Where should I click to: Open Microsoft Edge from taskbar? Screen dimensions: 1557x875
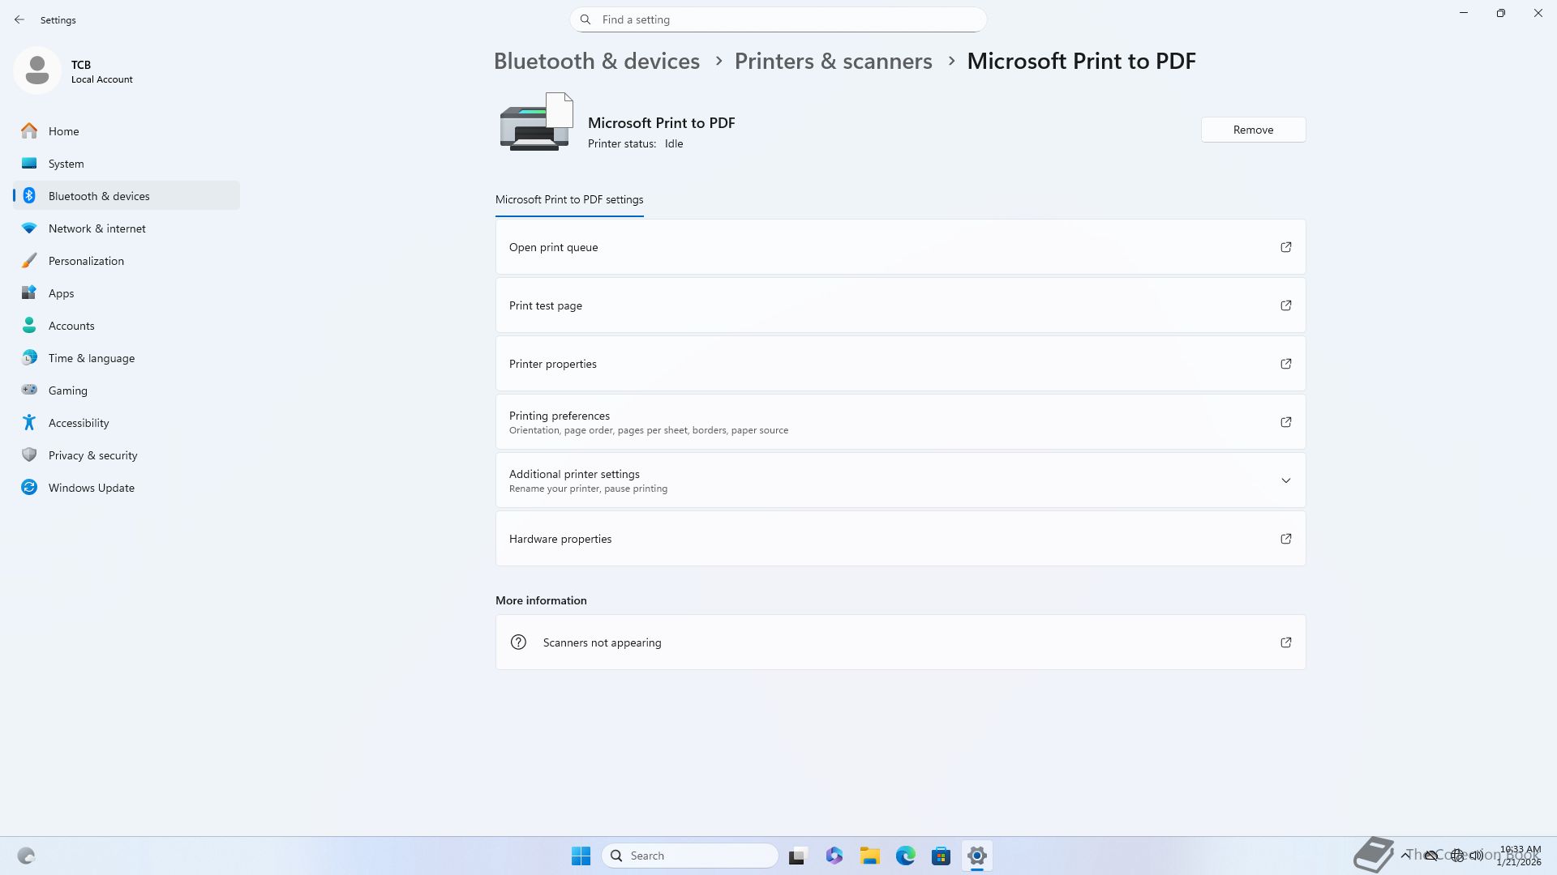point(905,856)
